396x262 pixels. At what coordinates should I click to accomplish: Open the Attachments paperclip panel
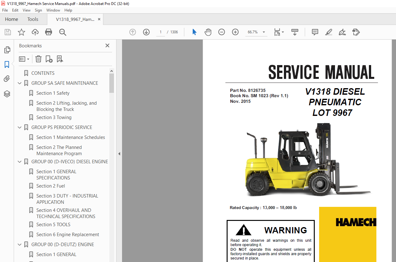7,79
